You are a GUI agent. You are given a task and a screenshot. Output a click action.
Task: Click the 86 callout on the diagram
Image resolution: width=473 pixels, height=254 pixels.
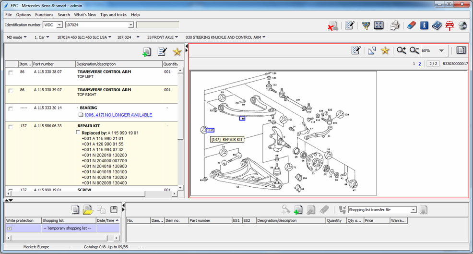coord(242,119)
